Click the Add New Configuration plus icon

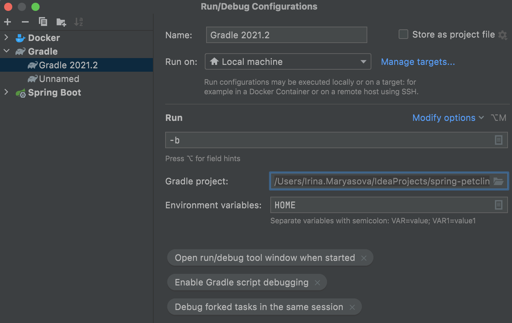click(x=8, y=22)
